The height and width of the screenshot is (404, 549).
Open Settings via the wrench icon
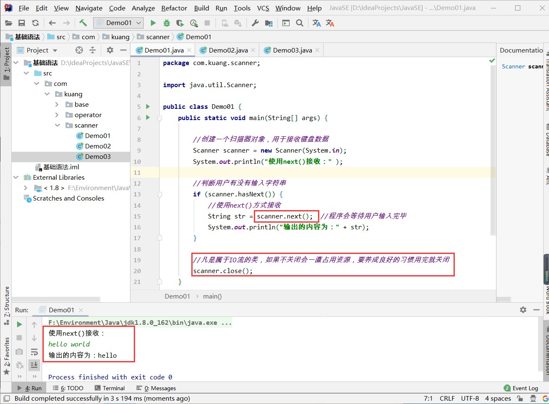255,23
